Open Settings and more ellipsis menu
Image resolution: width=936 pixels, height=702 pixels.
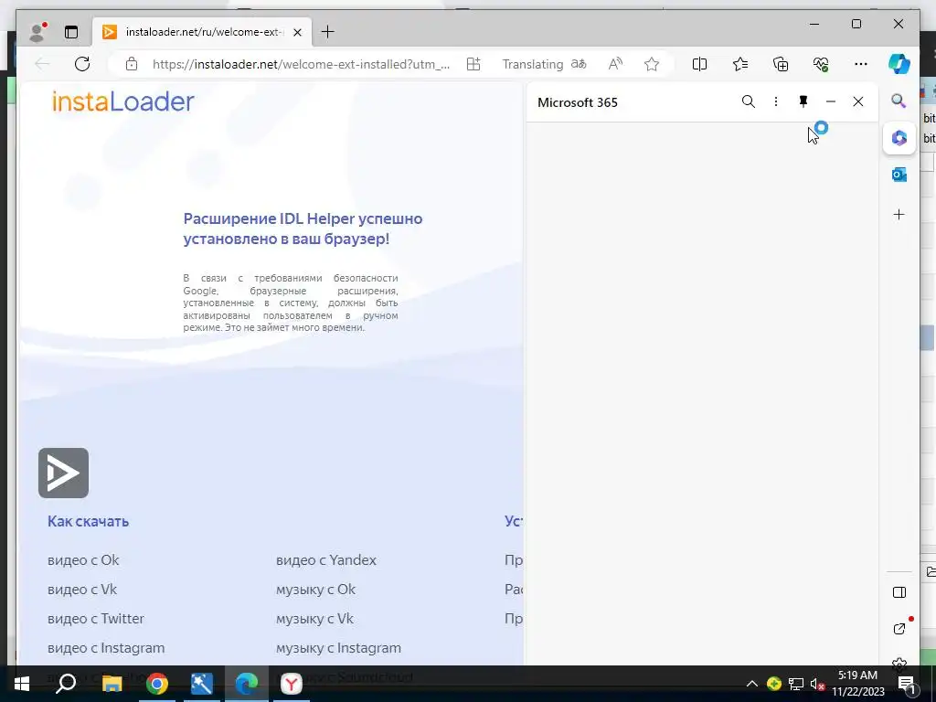(x=861, y=64)
